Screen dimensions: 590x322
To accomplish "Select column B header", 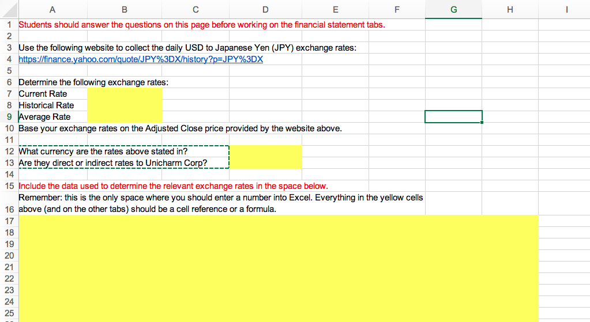I will point(125,9).
